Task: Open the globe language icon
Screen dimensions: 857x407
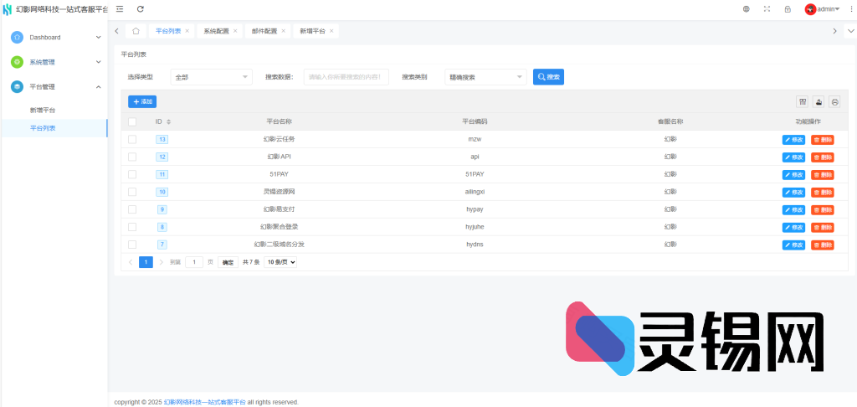Action: (746, 9)
